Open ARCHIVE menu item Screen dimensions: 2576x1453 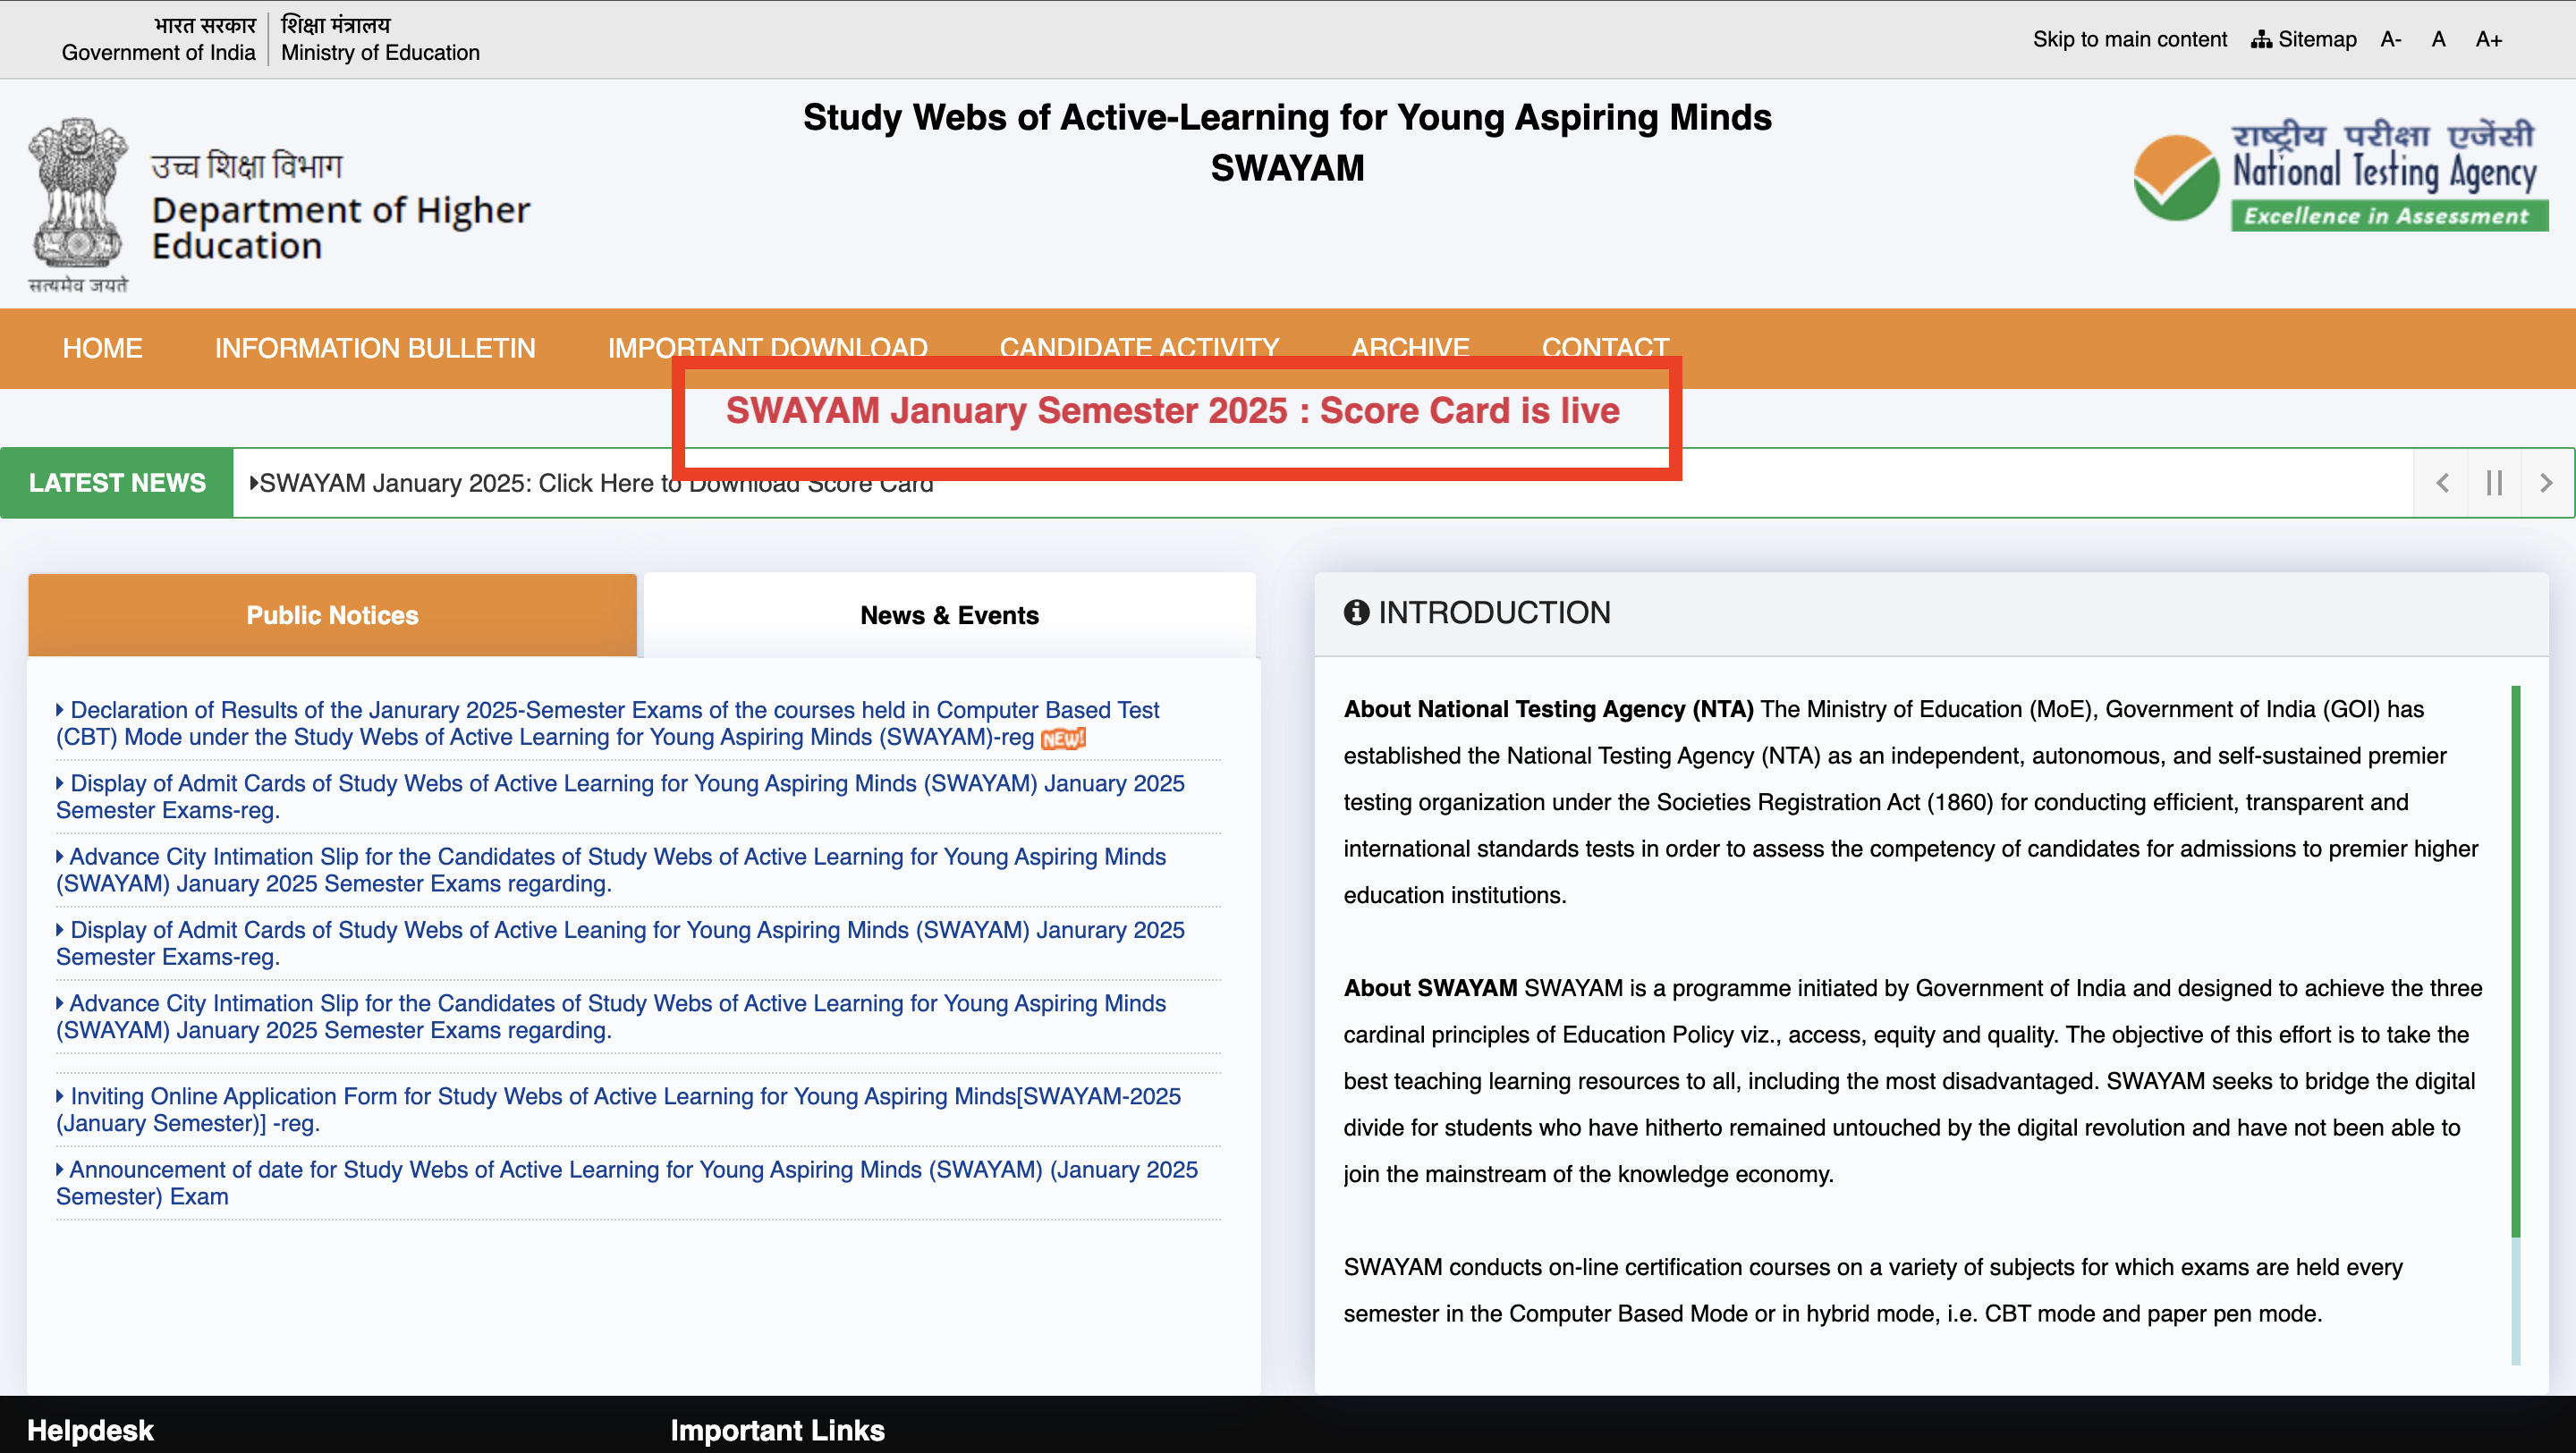(1410, 346)
